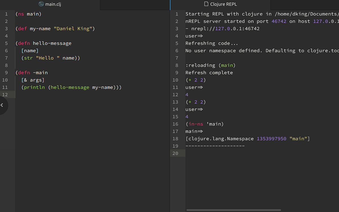Click the Clojure logo on main.clj tab
The width and height of the screenshot is (339, 212).
41,4
